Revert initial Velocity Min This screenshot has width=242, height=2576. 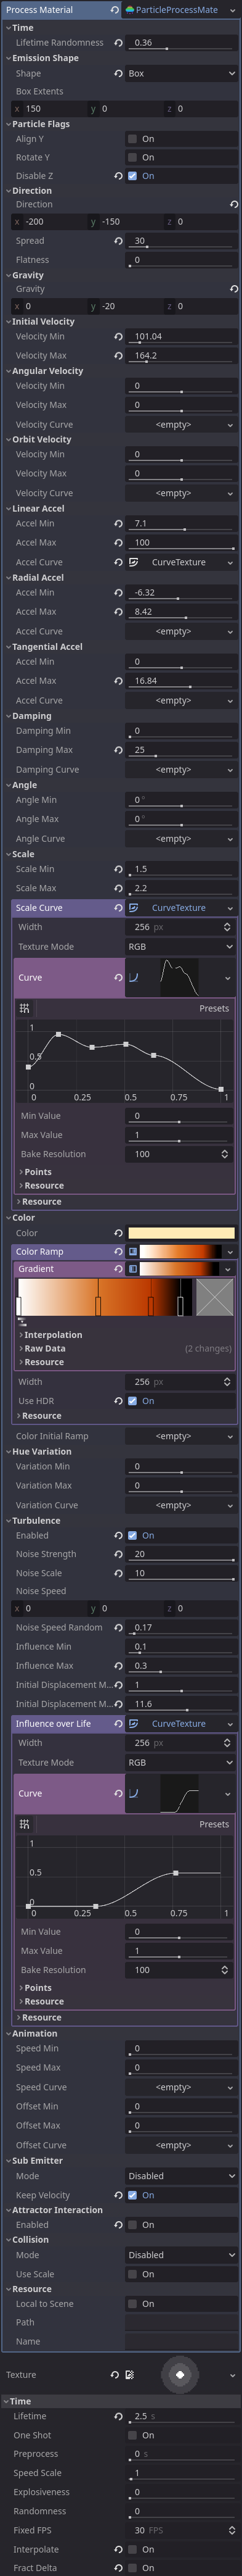(118, 337)
